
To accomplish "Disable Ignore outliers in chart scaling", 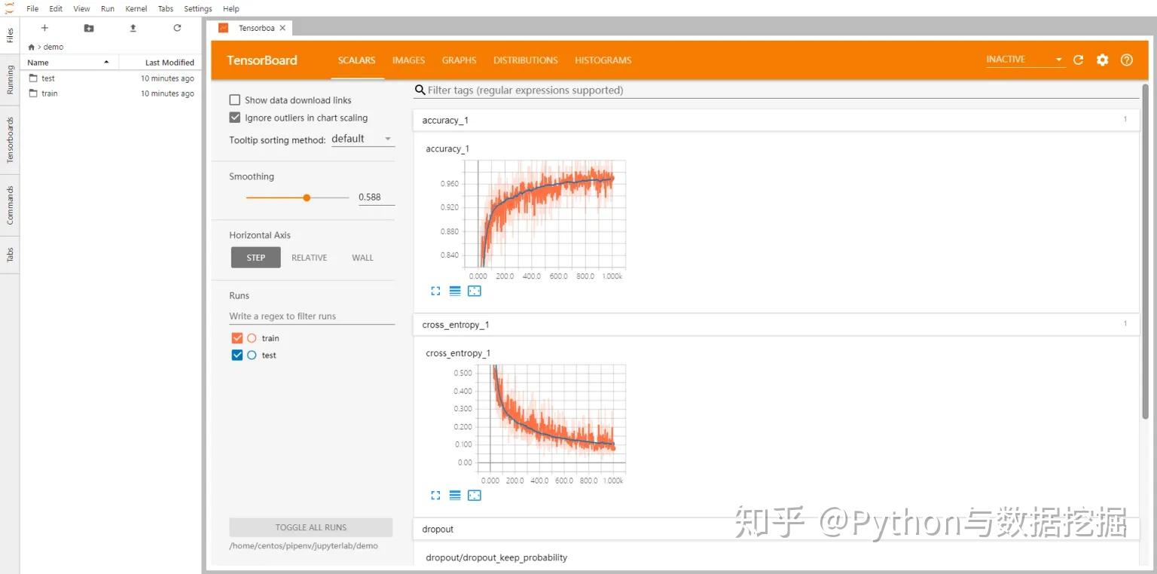I will [234, 118].
